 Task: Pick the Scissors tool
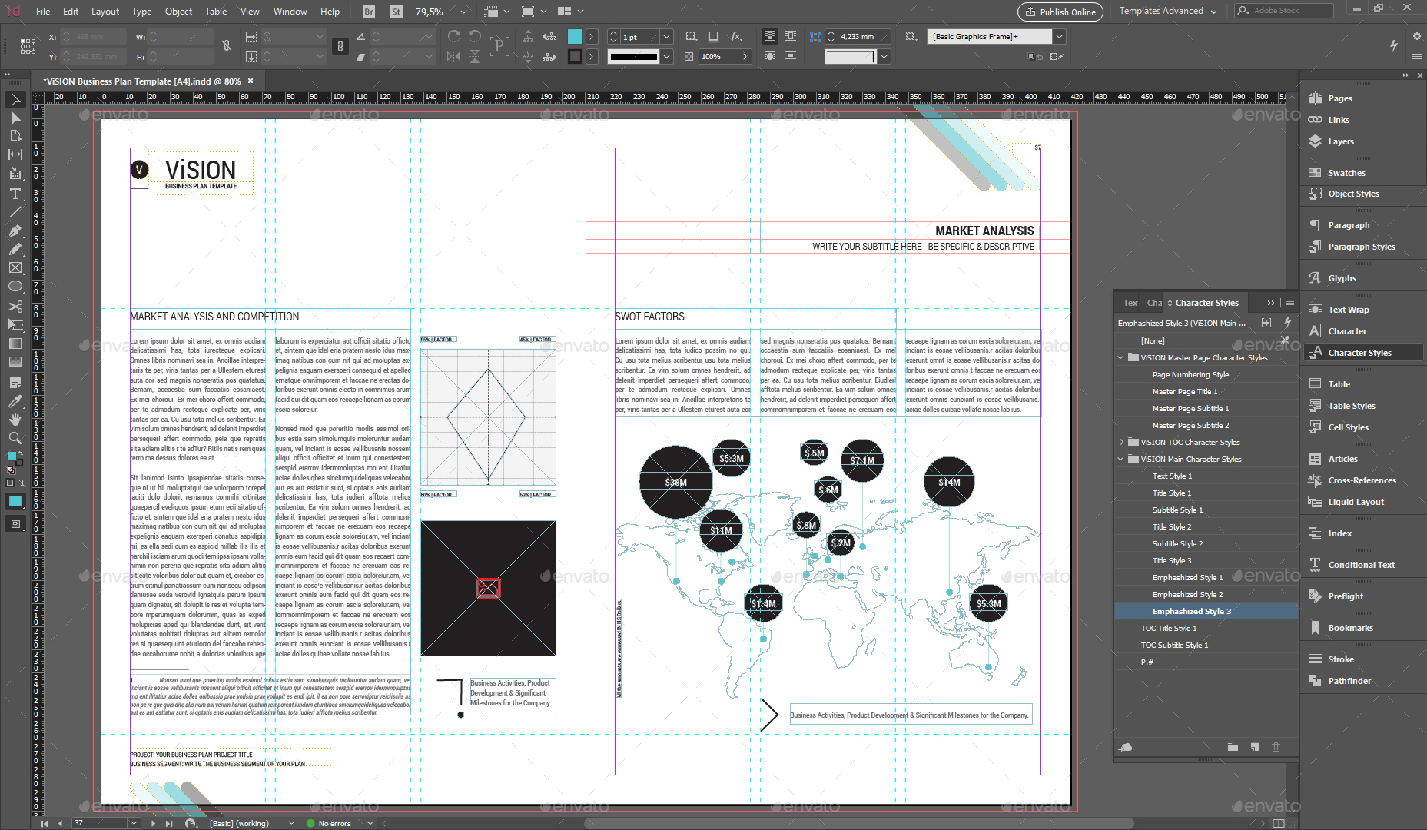pyautogui.click(x=15, y=306)
